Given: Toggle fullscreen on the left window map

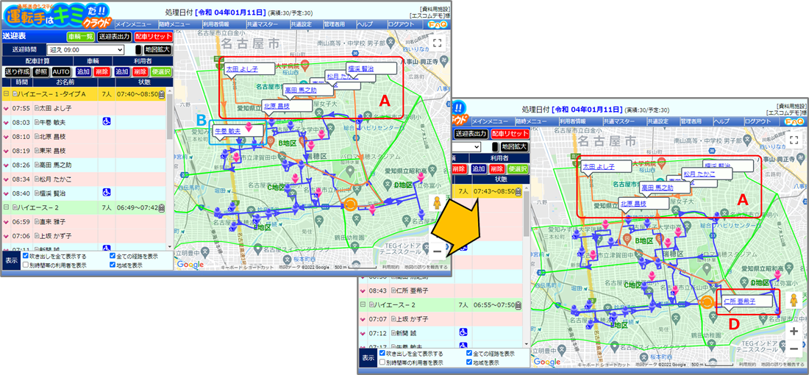Looking at the screenshot, I should pos(436,43).
